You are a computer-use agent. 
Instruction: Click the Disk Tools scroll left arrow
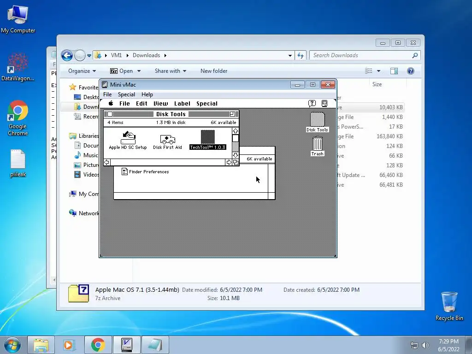click(107, 163)
